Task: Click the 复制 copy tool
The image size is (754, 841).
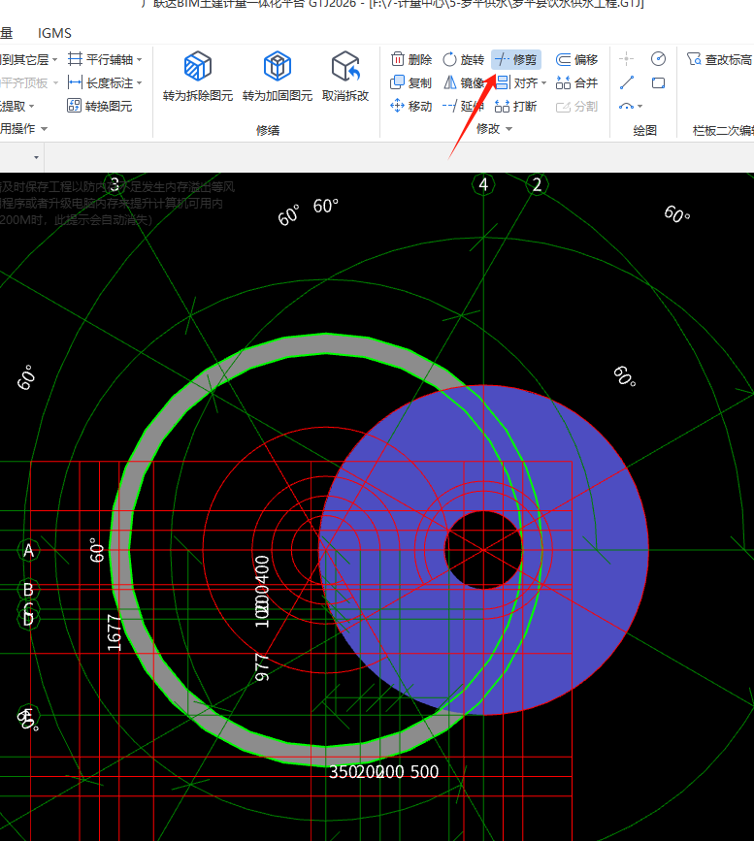Action: tap(411, 83)
